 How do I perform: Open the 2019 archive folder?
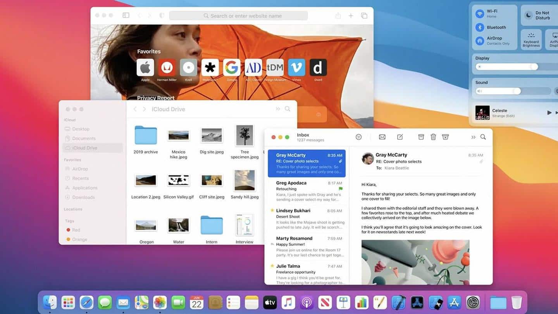tap(146, 135)
